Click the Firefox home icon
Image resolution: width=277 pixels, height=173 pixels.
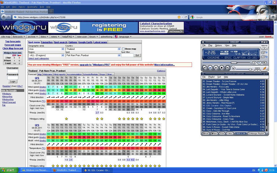273,17
